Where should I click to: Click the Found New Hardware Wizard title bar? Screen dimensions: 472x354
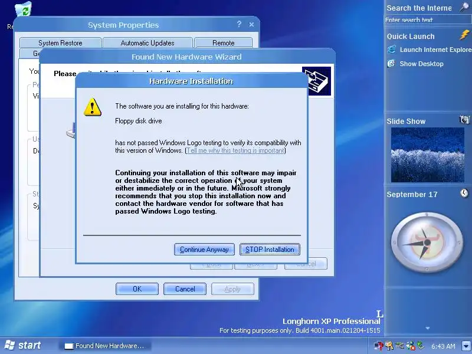pyautogui.click(x=186, y=57)
